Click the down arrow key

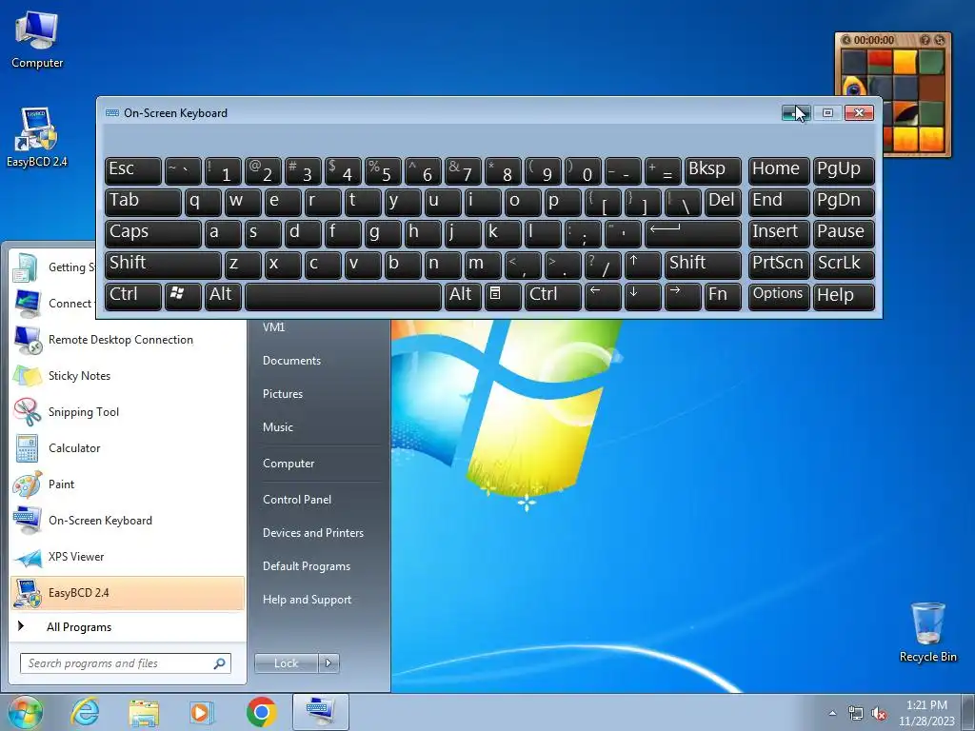pyautogui.click(x=643, y=295)
